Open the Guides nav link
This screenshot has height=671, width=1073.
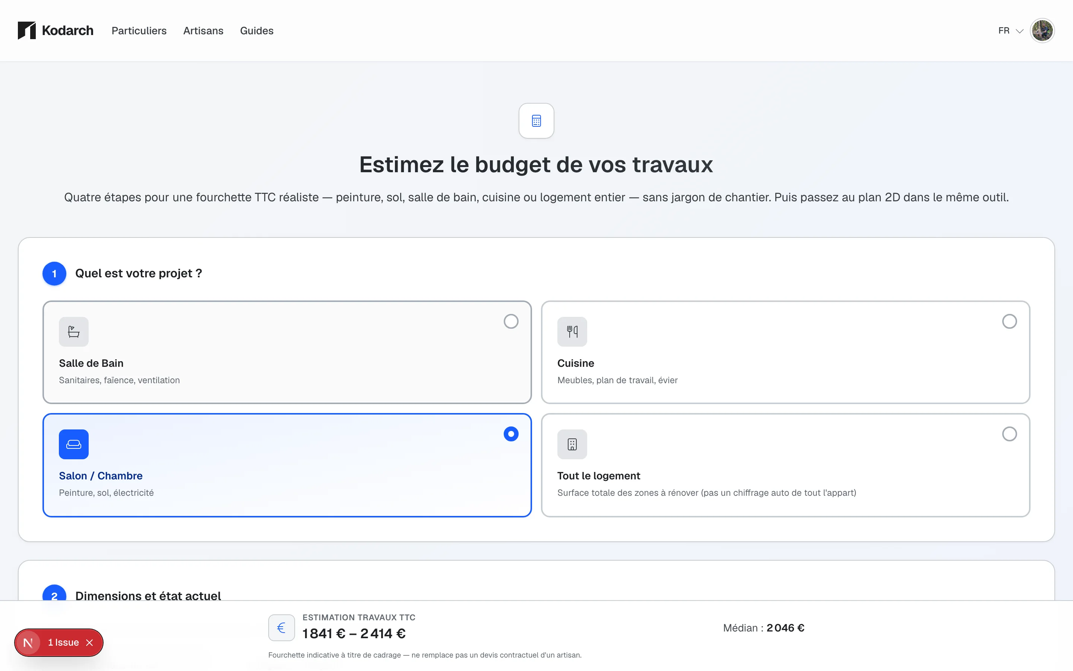(257, 31)
